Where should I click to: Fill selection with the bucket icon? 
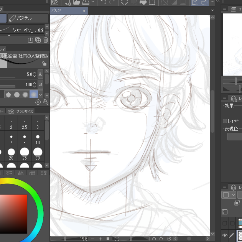tap(143, 2)
